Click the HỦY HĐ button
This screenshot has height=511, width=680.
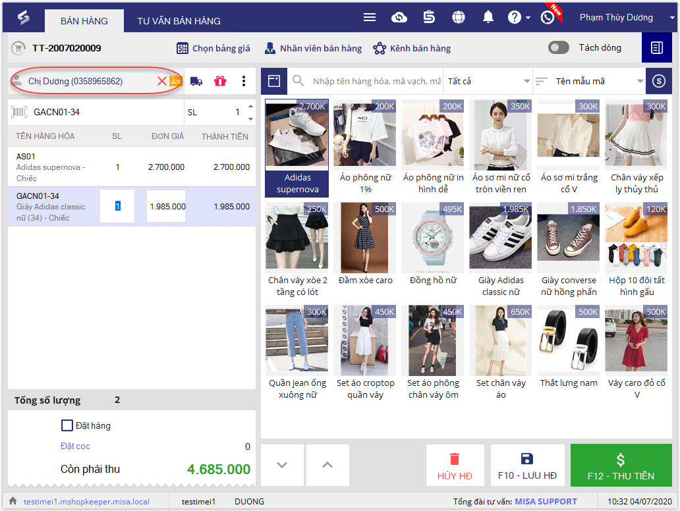(x=455, y=466)
